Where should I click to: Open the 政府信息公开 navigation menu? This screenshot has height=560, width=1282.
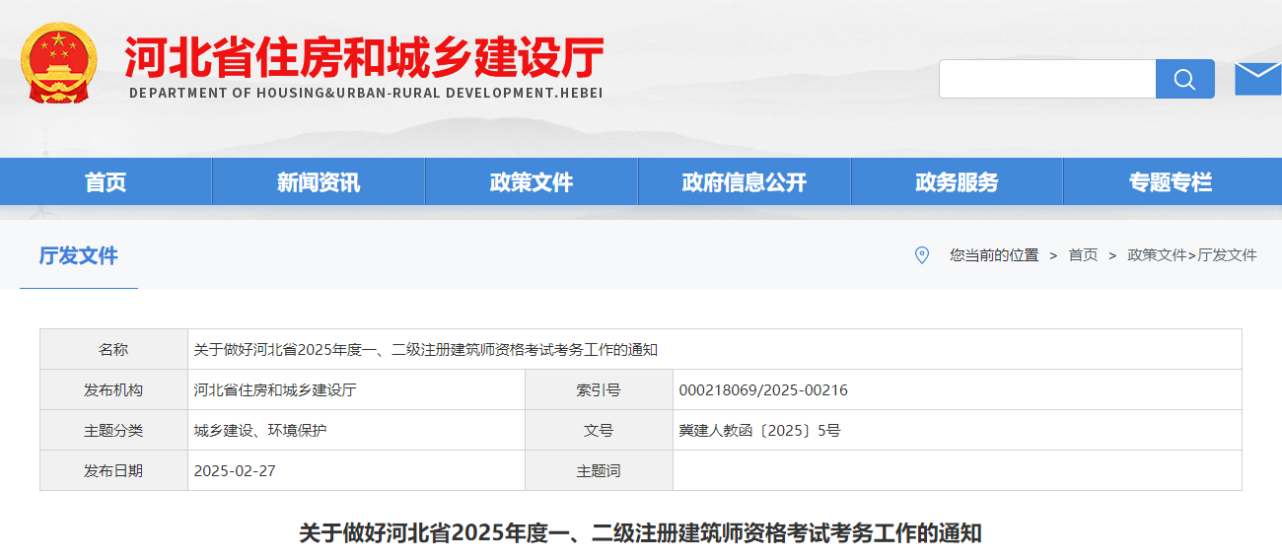[x=745, y=181]
